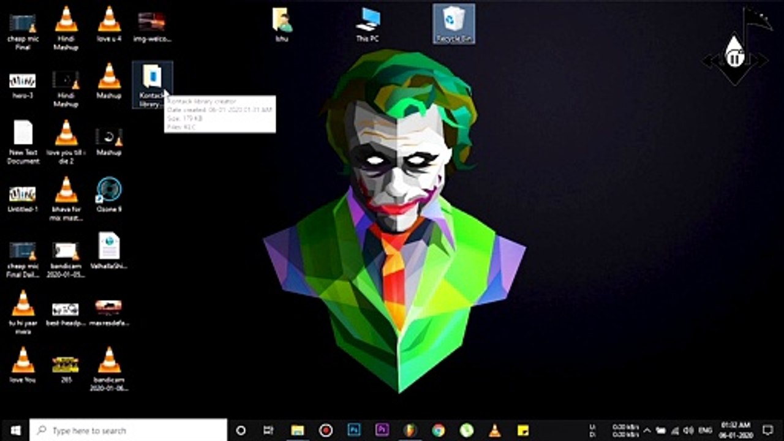Open File Explorer from the taskbar

298,430
